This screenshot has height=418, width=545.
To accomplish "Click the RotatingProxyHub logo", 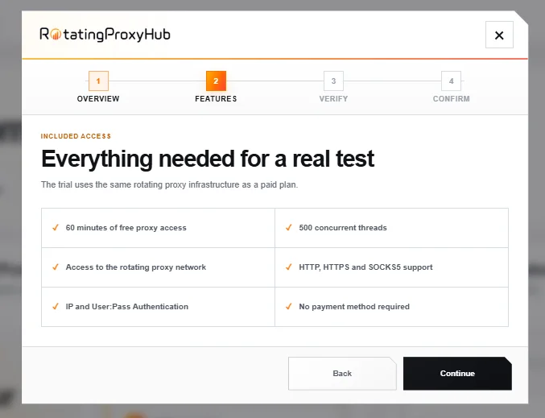I will [105, 35].
